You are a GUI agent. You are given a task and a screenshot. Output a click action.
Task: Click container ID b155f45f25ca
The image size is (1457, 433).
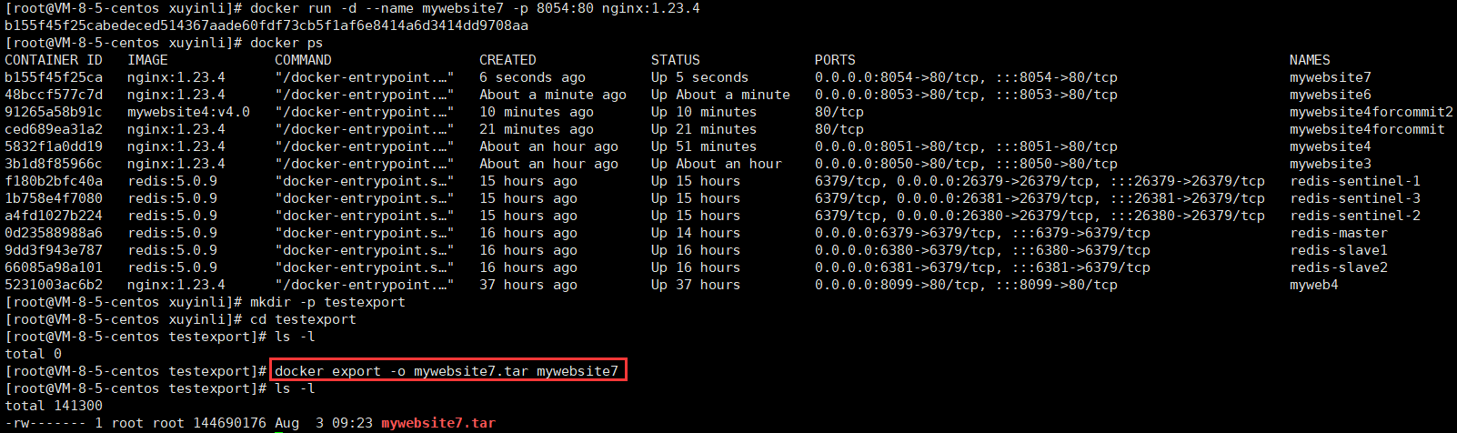[x=54, y=77]
